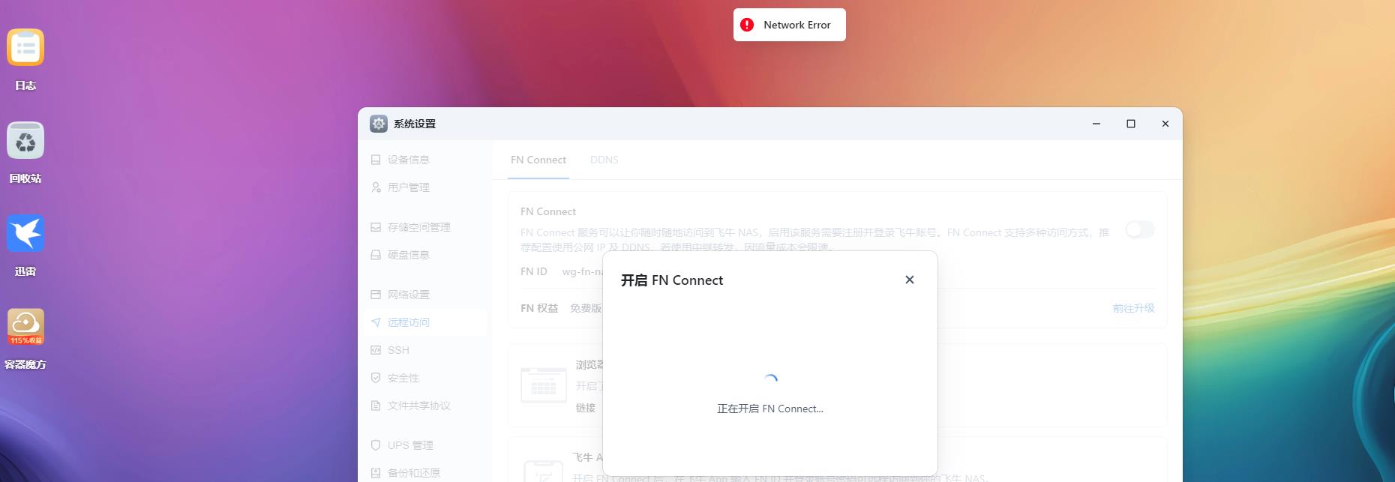Click the 开启 FN Connect dialog title
Image resolution: width=1395 pixels, height=482 pixels.
coord(672,280)
